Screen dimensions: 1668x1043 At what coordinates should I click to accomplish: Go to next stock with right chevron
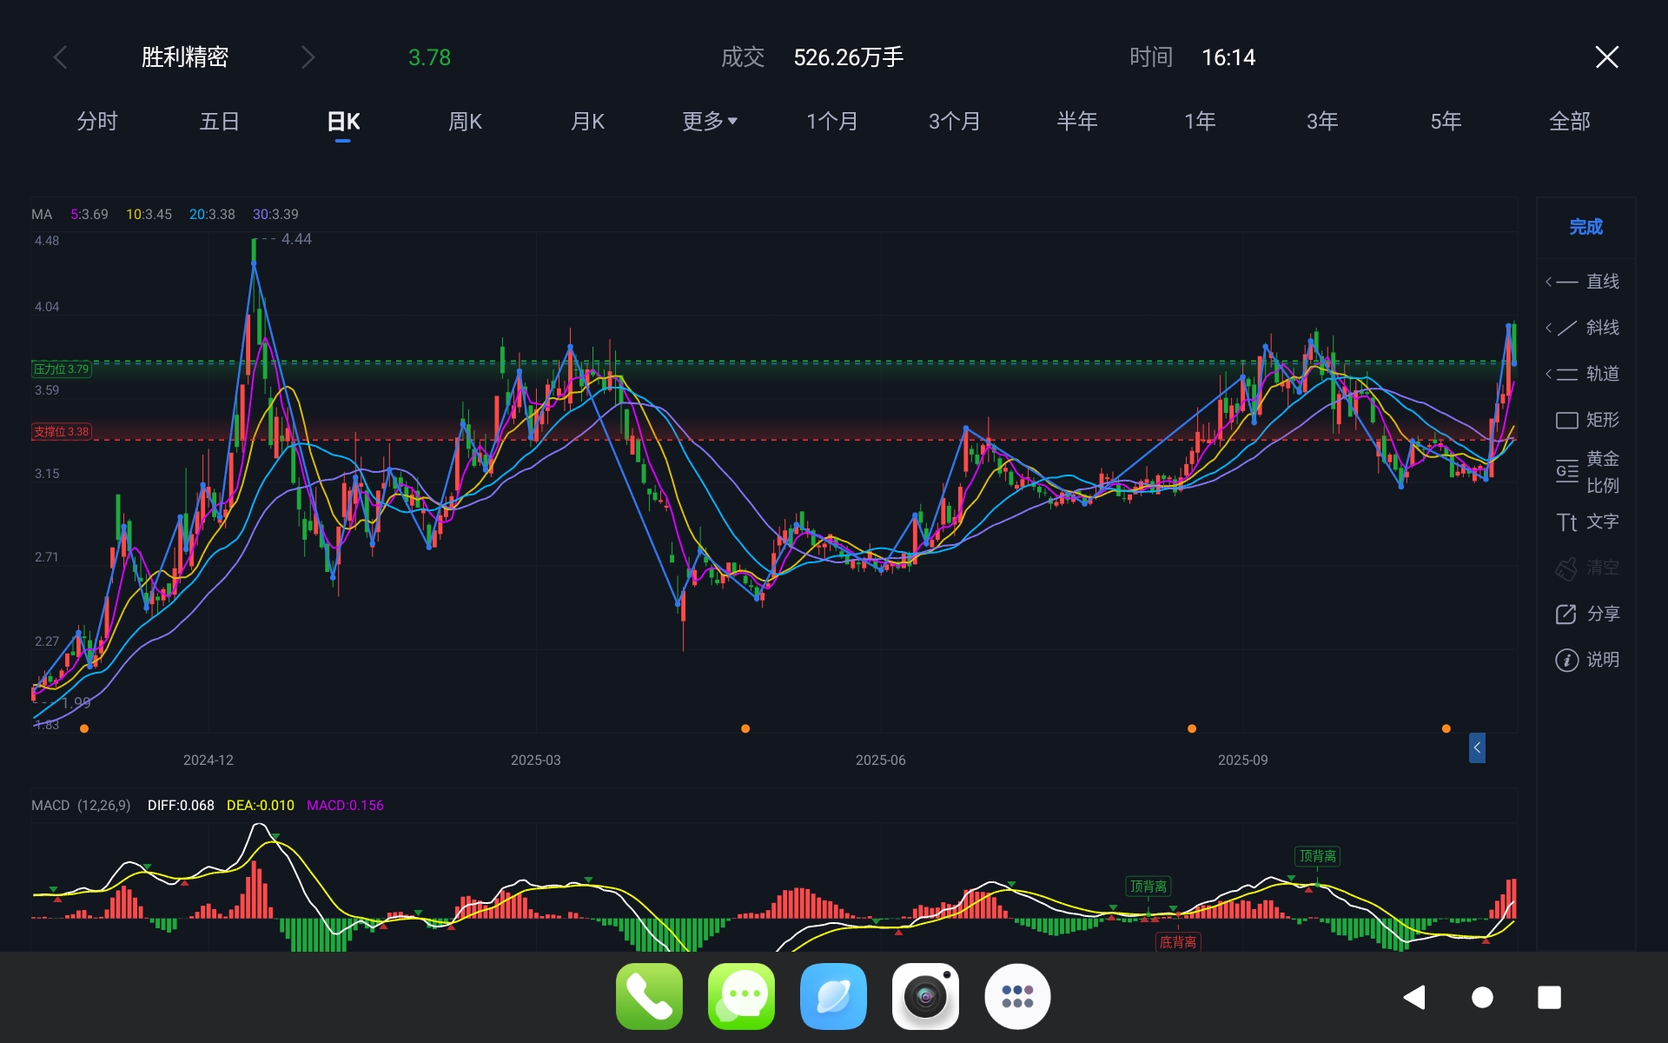pos(308,57)
